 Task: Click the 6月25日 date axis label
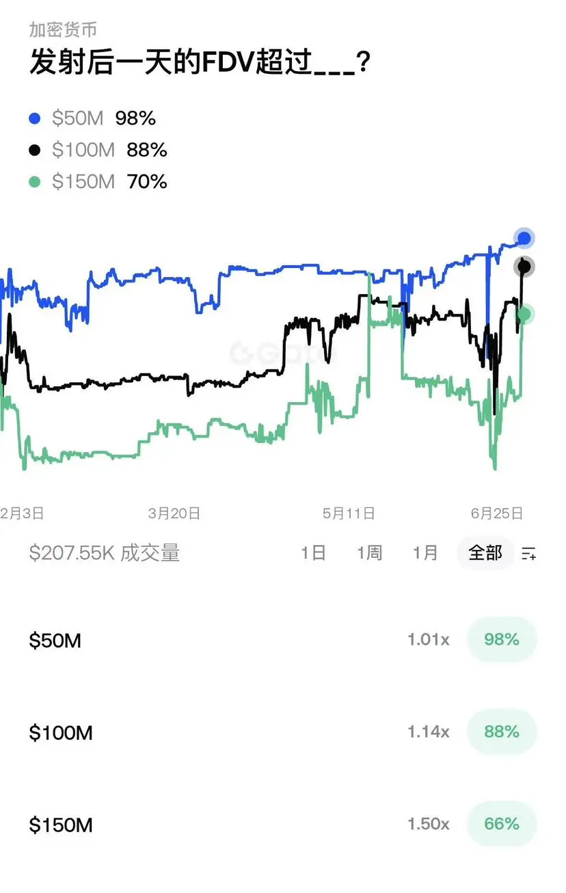[497, 514]
